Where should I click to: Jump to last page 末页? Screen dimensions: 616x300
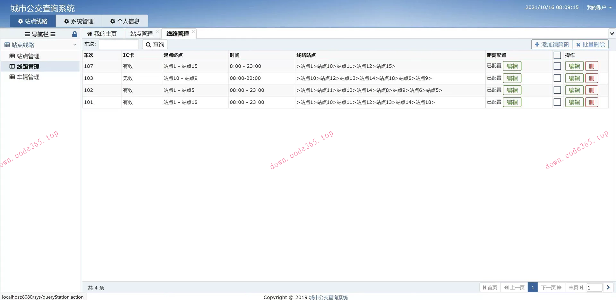click(576, 287)
